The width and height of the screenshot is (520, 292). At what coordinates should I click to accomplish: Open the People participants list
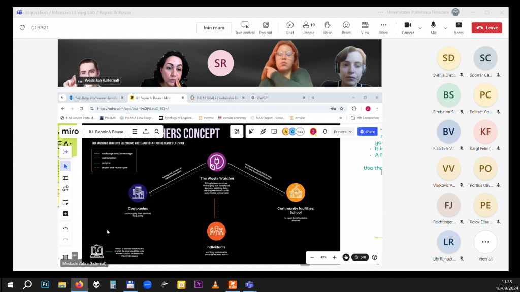309,28
